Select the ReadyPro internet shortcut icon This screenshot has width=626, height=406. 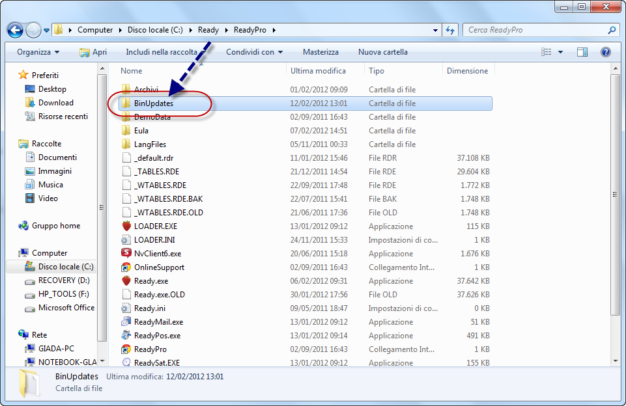pyautogui.click(x=126, y=349)
